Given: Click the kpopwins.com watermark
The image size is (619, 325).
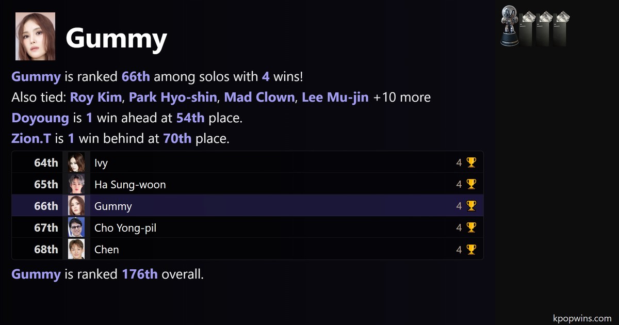Looking at the screenshot, I should (581, 318).
